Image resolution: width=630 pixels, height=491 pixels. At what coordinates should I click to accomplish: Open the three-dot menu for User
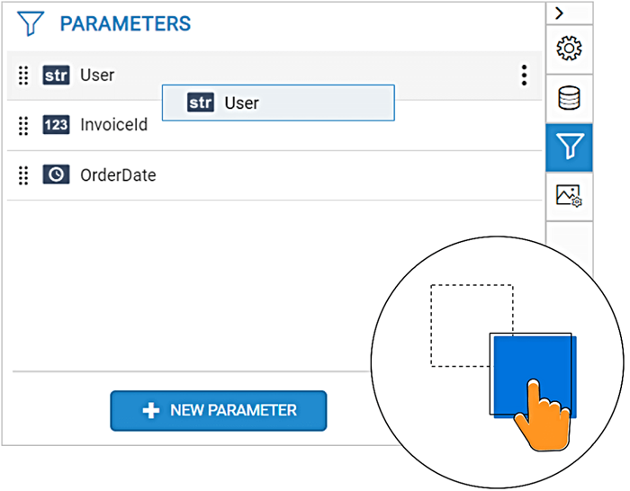tap(524, 76)
